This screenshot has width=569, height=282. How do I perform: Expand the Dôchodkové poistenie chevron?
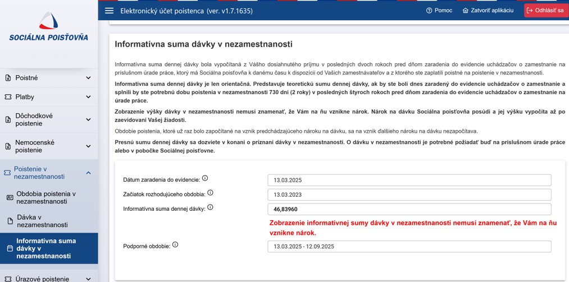click(88, 120)
